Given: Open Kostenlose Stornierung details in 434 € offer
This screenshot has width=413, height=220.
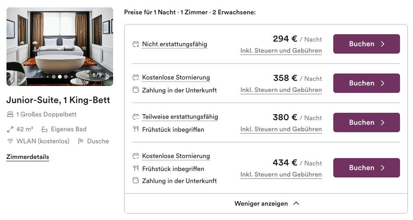Looking at the screenshot, I should click(x=176, y=156).
